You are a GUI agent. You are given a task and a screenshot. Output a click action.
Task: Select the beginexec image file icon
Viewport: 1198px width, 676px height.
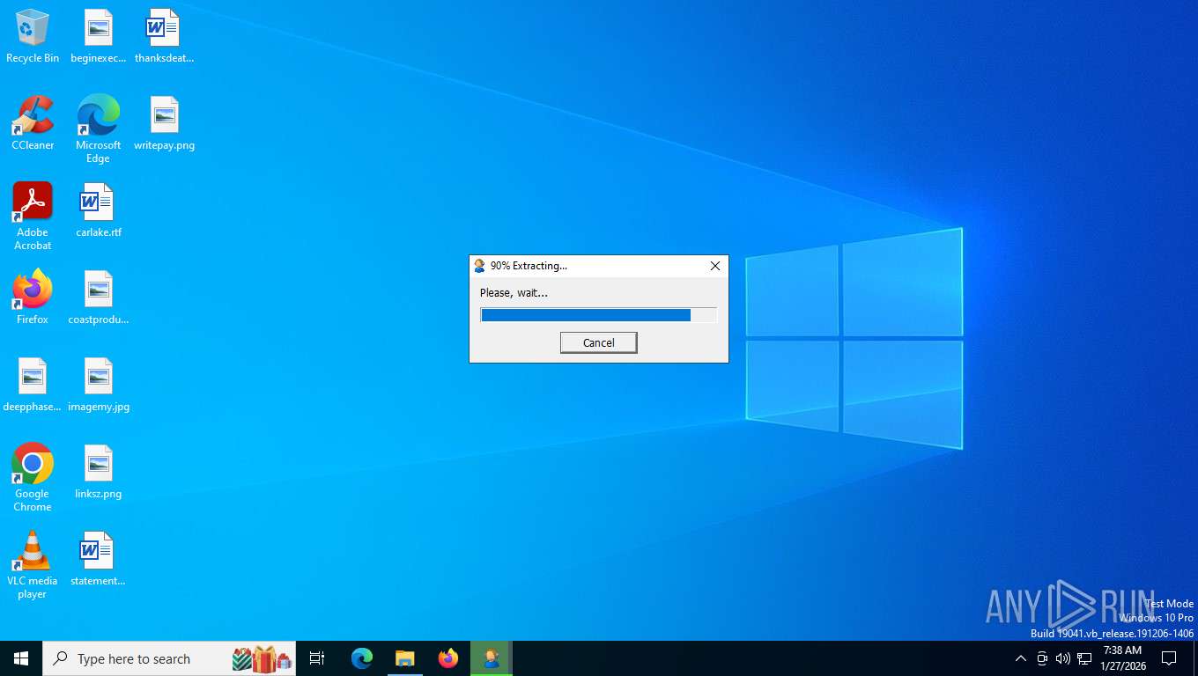(x=99, y=36)
